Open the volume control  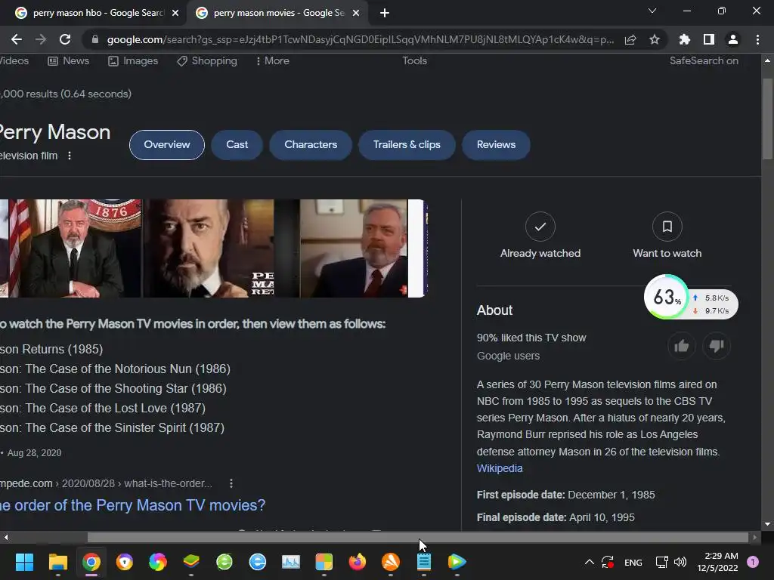(x=680, y=562)
